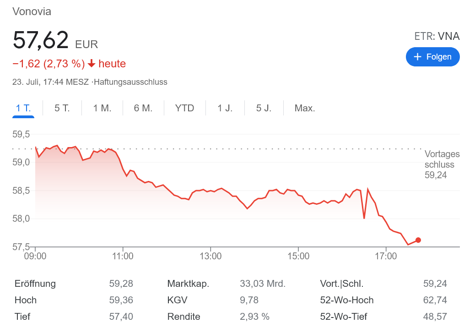This screenshot has width=464, height=334.
Task: Click the ETR: VNA ticker symbol
Action: click(x=437, y=37)
